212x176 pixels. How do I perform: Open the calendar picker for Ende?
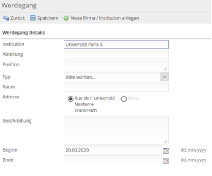(166, 161)
